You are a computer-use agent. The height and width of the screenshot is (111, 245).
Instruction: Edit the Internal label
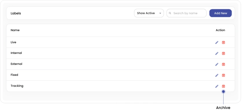(x=217, y=53)
